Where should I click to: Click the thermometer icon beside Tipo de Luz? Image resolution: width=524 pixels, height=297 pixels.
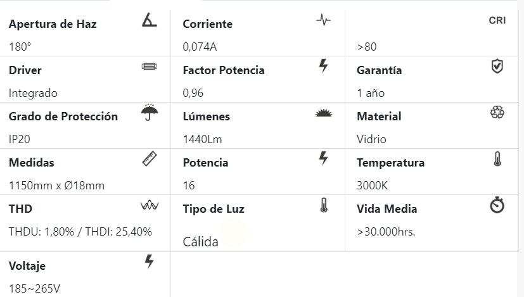point(323,205)
